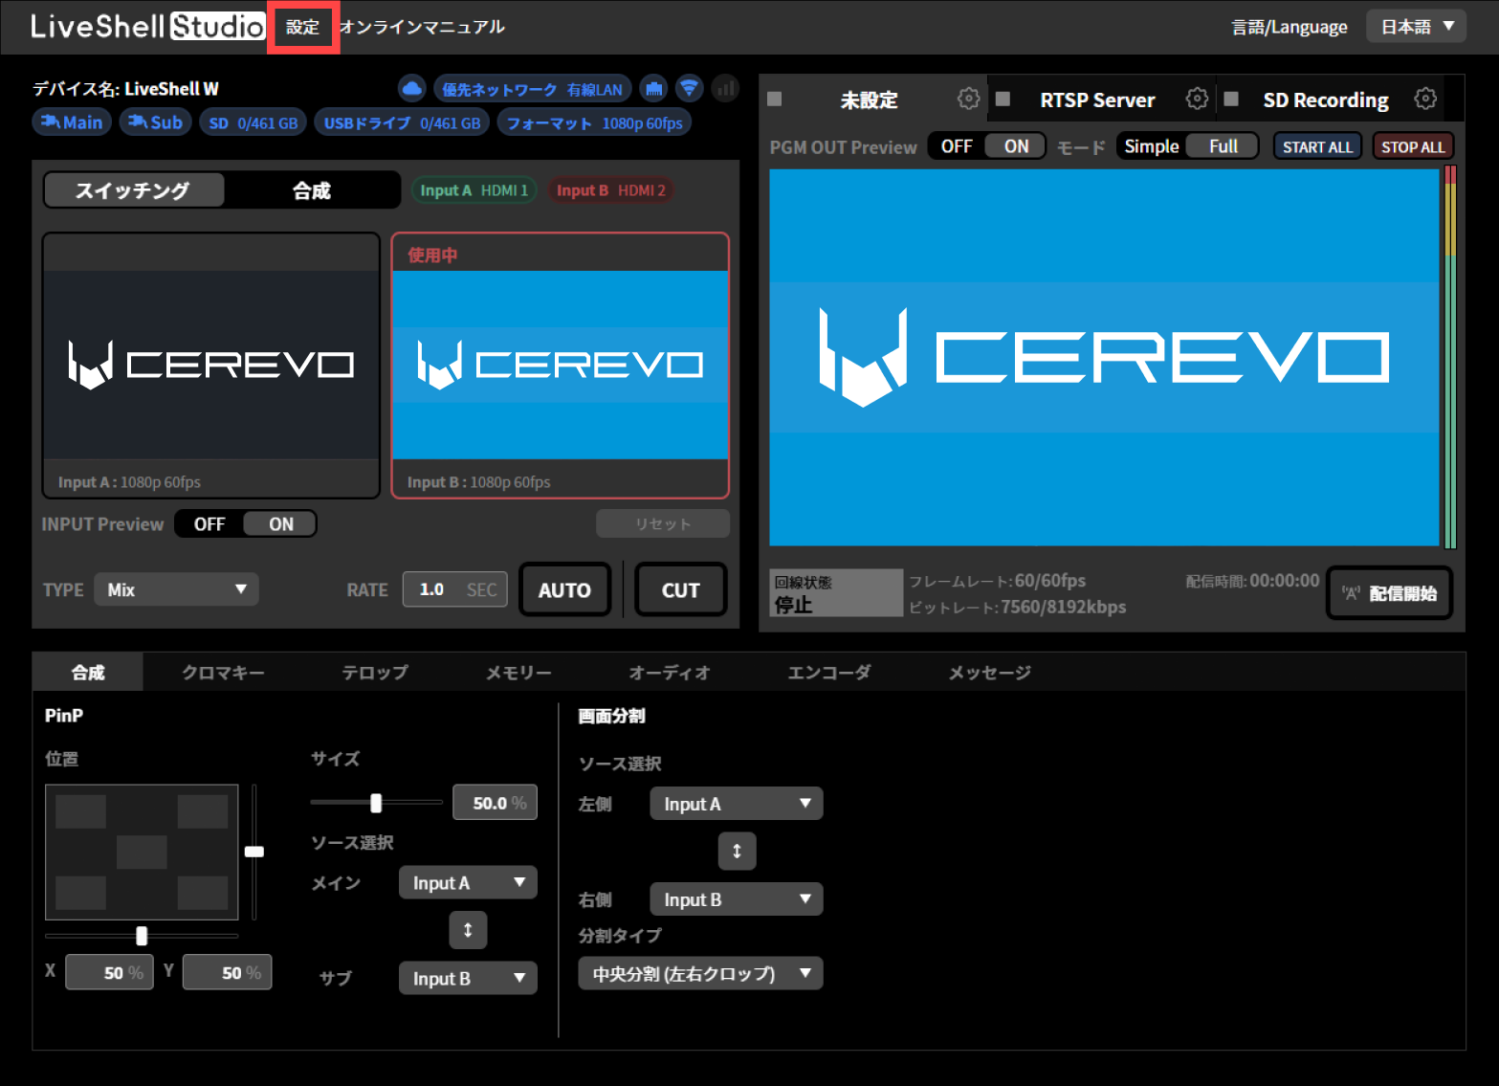1499x1086 pixels.
Task: Turn off INPUT Preview
Action: 209,523
